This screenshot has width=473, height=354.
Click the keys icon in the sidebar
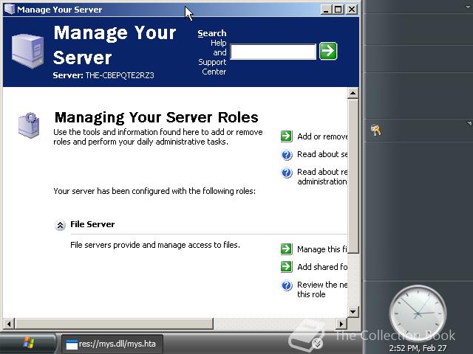[x=375, y=131]
